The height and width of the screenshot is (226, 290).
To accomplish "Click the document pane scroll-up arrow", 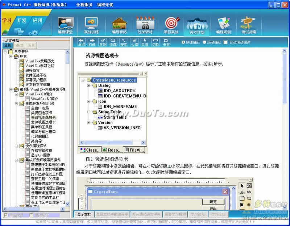I will (285, 50).
